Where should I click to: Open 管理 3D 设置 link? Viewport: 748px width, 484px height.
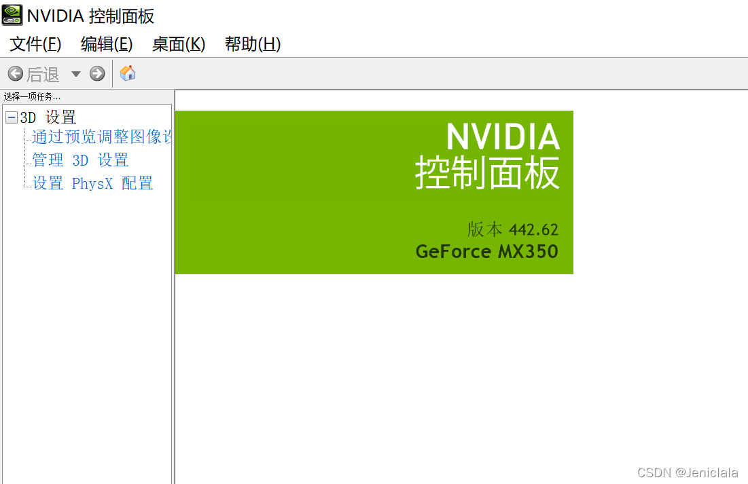point(80,160)
